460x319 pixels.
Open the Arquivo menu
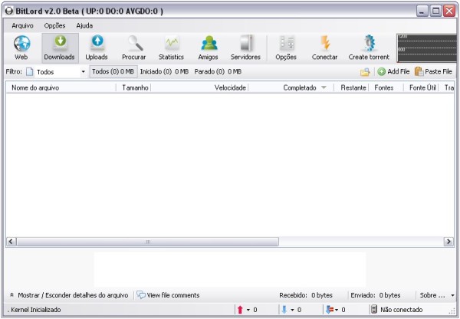(x=22, y=25)
